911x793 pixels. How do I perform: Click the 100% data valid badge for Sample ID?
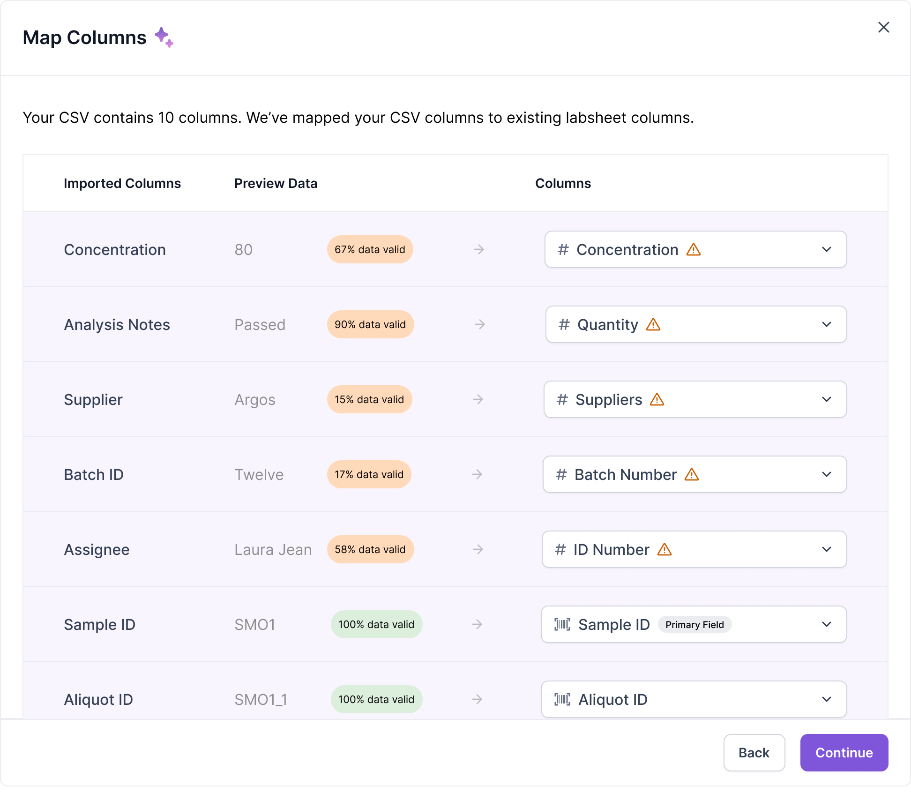pyautogui.click(x=376, y=624)
